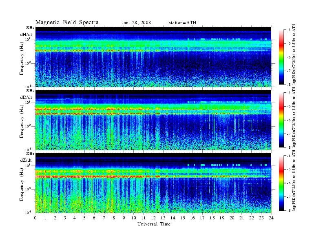Click the hour '6' tick on the Universal Time axis

(x=94, y=218)
